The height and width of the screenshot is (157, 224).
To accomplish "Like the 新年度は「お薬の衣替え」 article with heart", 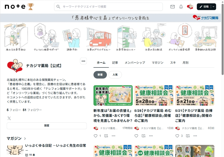I will pyautogui.click(x=95, y=136).
